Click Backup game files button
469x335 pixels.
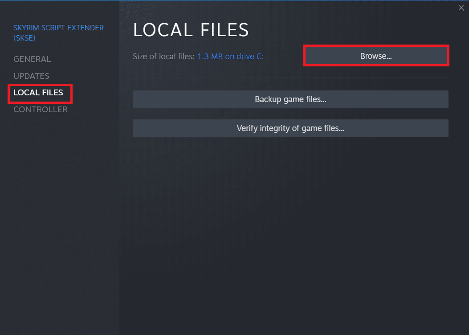pyautogui.click(x=290, y=99)
